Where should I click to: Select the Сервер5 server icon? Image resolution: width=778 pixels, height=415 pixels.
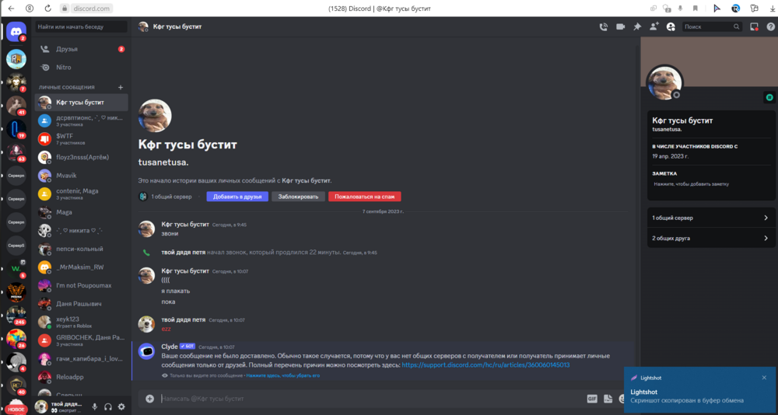click(x=16, y=246)
